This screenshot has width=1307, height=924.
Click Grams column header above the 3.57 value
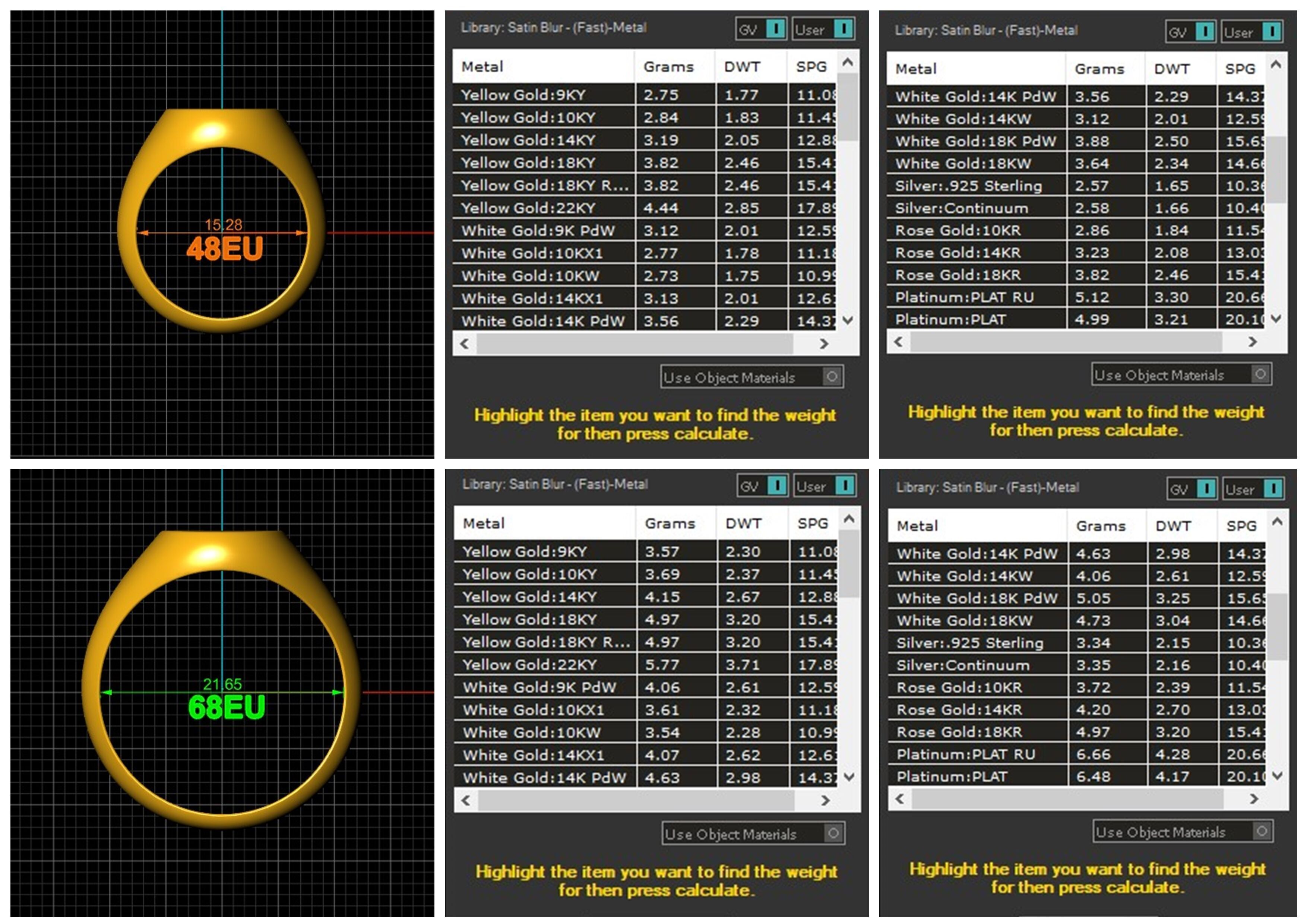(670, 523)
